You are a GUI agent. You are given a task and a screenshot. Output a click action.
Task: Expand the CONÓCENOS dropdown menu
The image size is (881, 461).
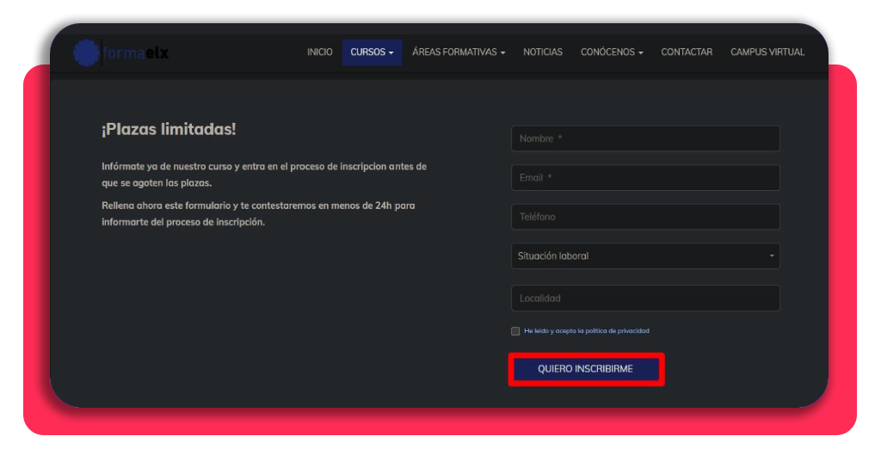coord(612,52)
